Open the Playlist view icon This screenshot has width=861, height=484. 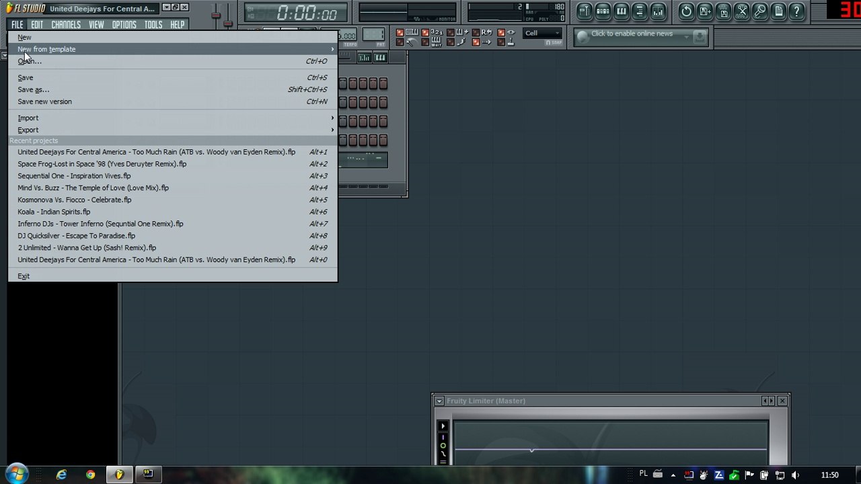(585, 11)
